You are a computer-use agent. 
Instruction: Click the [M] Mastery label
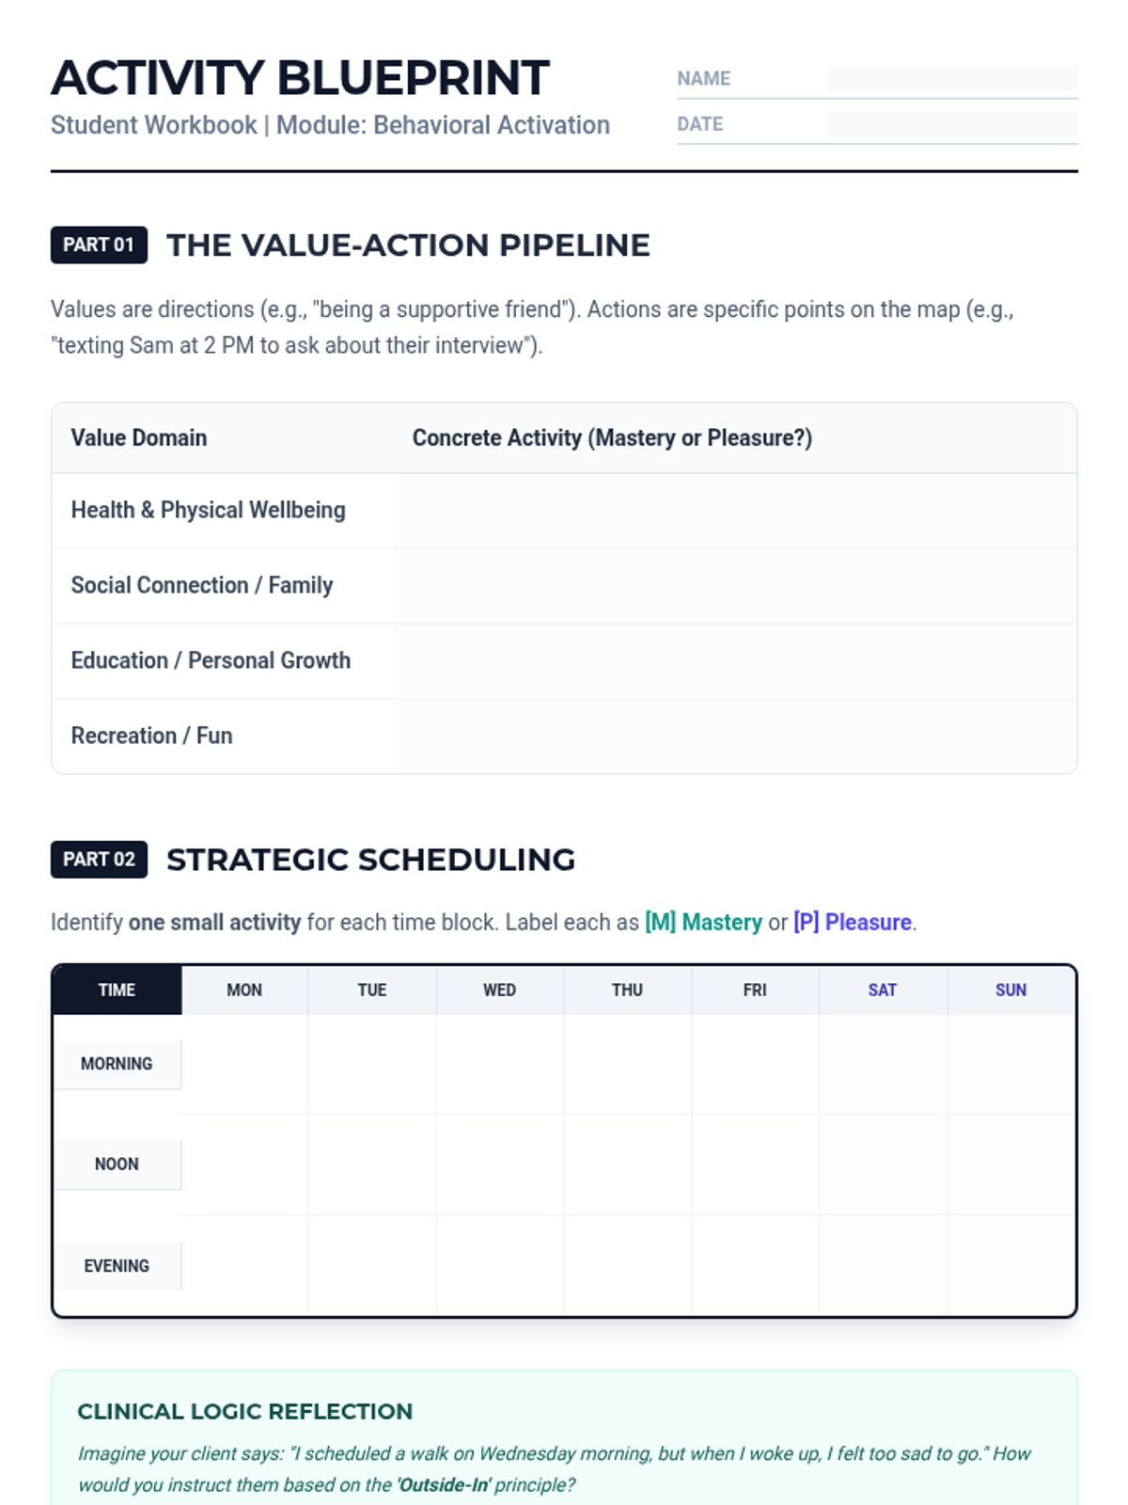pyautogui.click(x=703, y=923)
